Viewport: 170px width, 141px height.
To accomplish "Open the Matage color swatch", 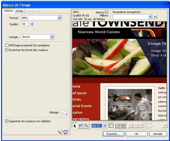I will point(65,112).
